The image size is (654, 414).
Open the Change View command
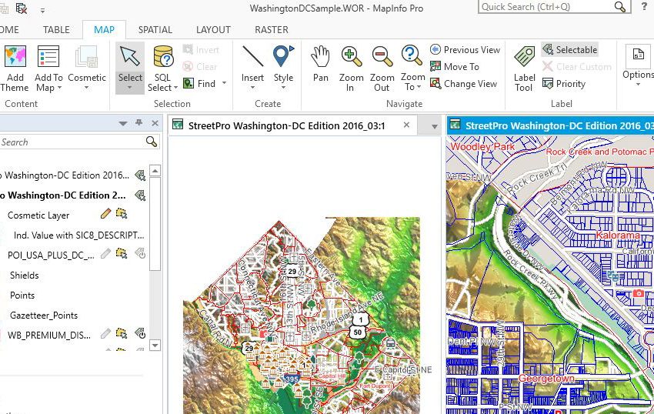[x=463, y=83]
